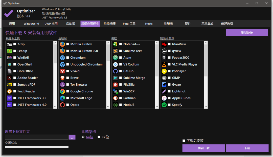This screenshot has height=157, width=273.
Task: Click the 7-zip app icon
Action: point(10,44)
